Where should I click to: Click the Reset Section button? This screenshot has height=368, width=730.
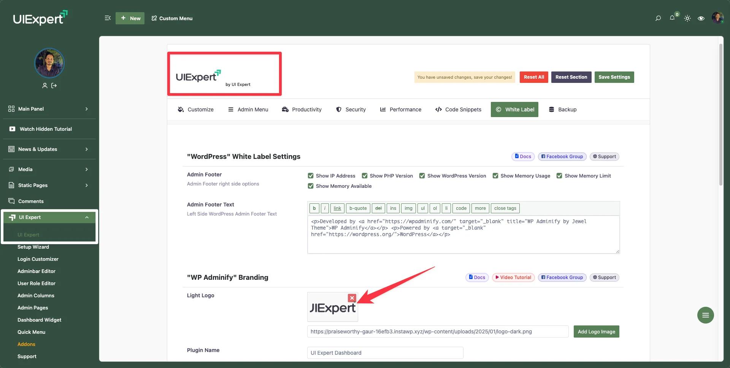coord(571,77)
